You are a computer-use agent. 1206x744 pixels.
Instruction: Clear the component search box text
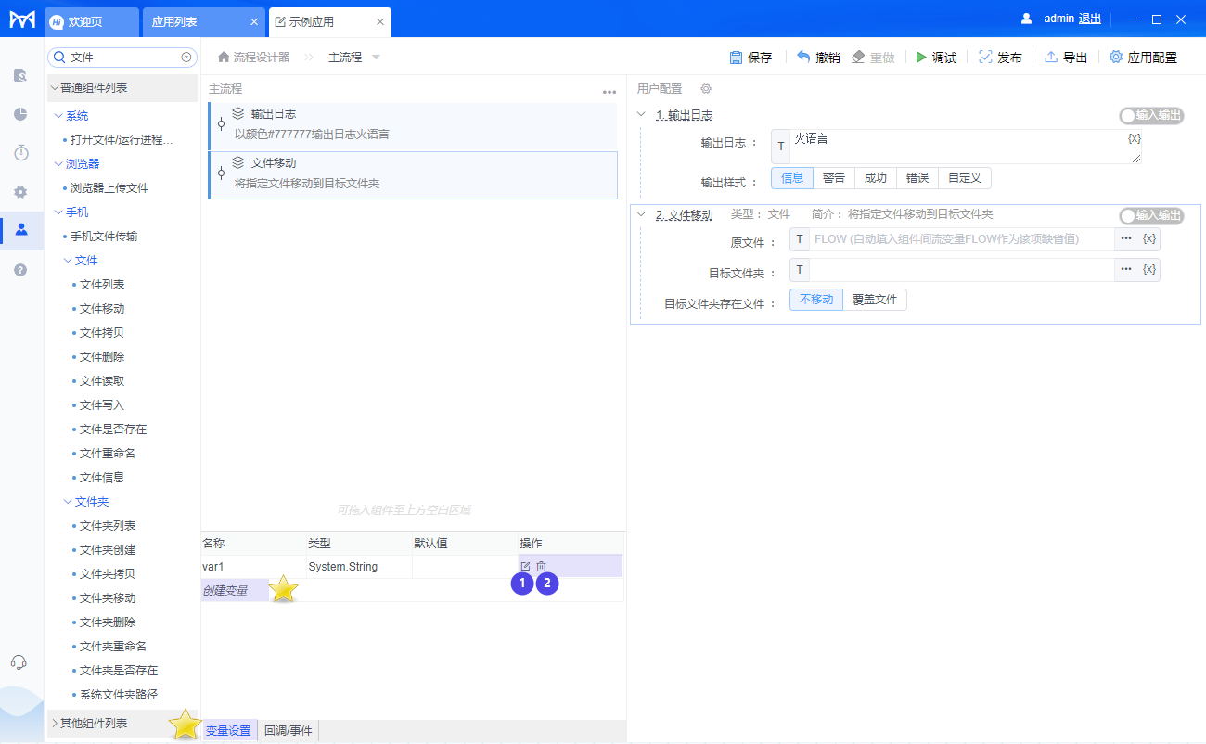tap(186, 57)
